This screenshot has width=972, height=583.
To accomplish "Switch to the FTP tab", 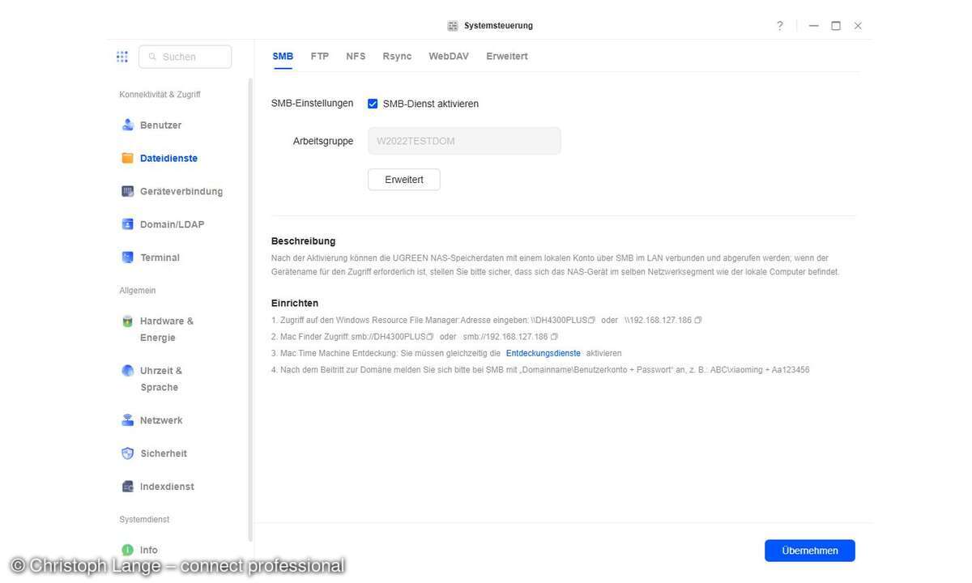I will pyautogui.click(x=320, y=57).
